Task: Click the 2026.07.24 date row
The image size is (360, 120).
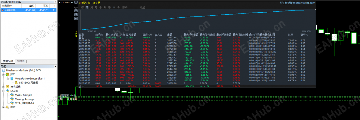Action: [x=84, y=40]
